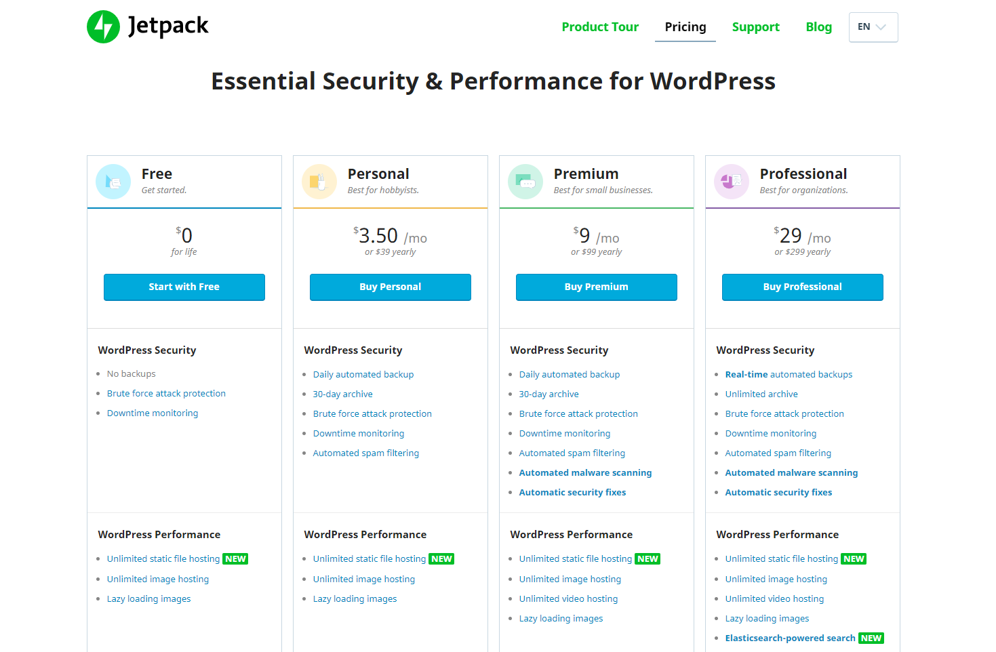Open the 30-day archive link under Personal
Image resolution: width=996 pixels, height=652 pixels.
tap(342, 394)
